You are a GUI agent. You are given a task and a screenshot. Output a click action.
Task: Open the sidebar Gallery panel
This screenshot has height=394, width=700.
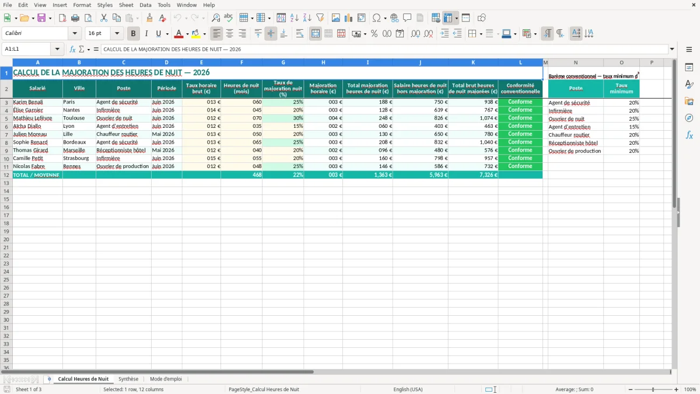tap(689, 102)
